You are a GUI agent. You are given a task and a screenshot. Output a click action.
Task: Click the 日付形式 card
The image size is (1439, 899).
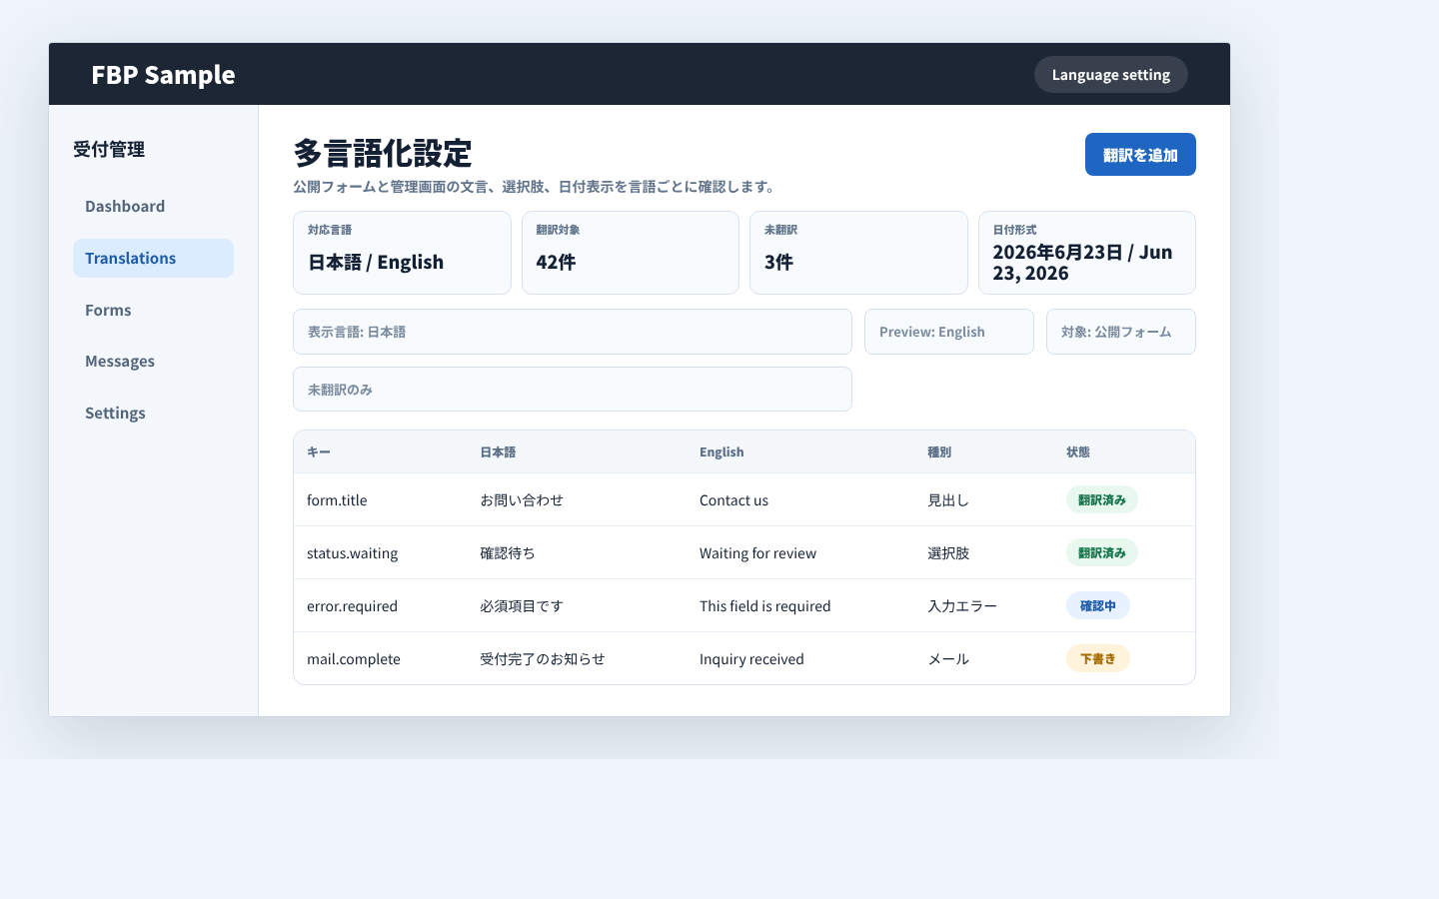[x=1087, y=253]
